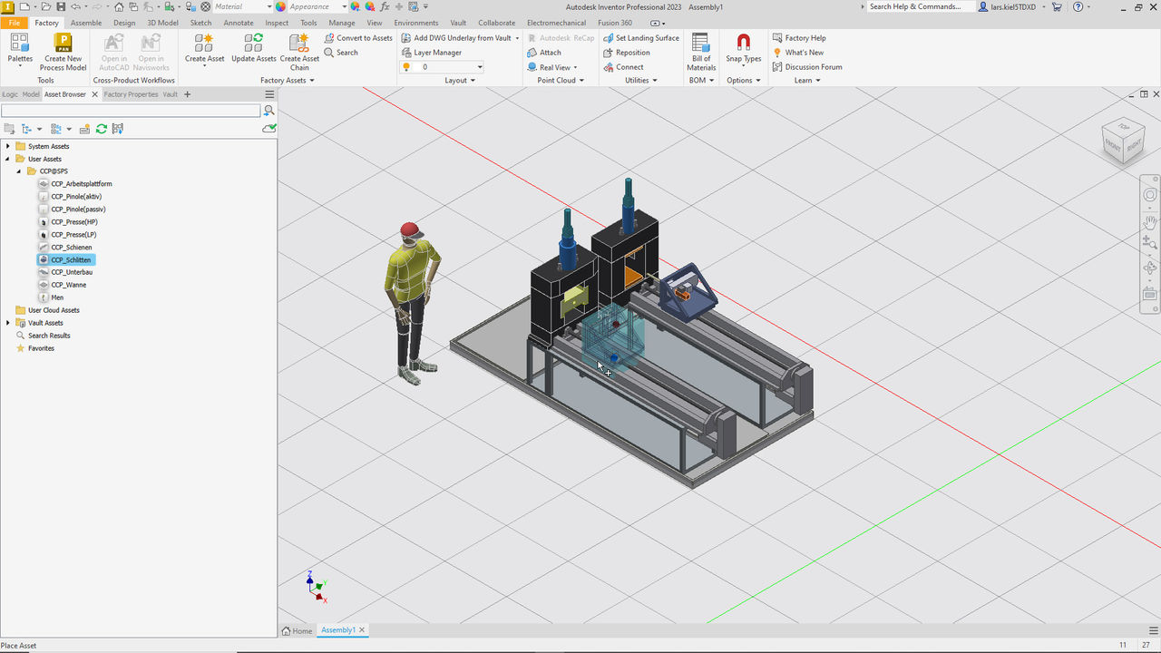
Task: Collapse the CCP@SPS folder
Action: [x=19, y=171]
